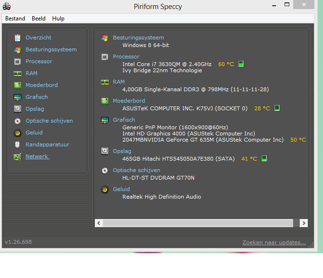Click the Grafisch heading in summary panel
Image resolution: width=323 pixels, height=278 pixels.
pyautogui.click(x=124, y=120)
